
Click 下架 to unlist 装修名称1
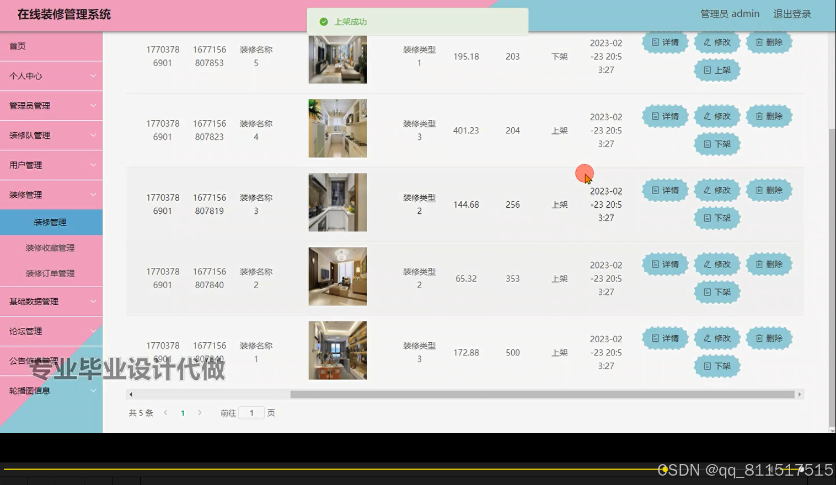pos(716,366)
